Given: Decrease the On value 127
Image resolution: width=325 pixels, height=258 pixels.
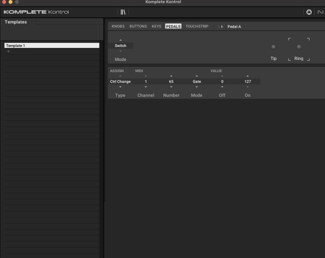Looking at the screenshot, I should (248, 87).
